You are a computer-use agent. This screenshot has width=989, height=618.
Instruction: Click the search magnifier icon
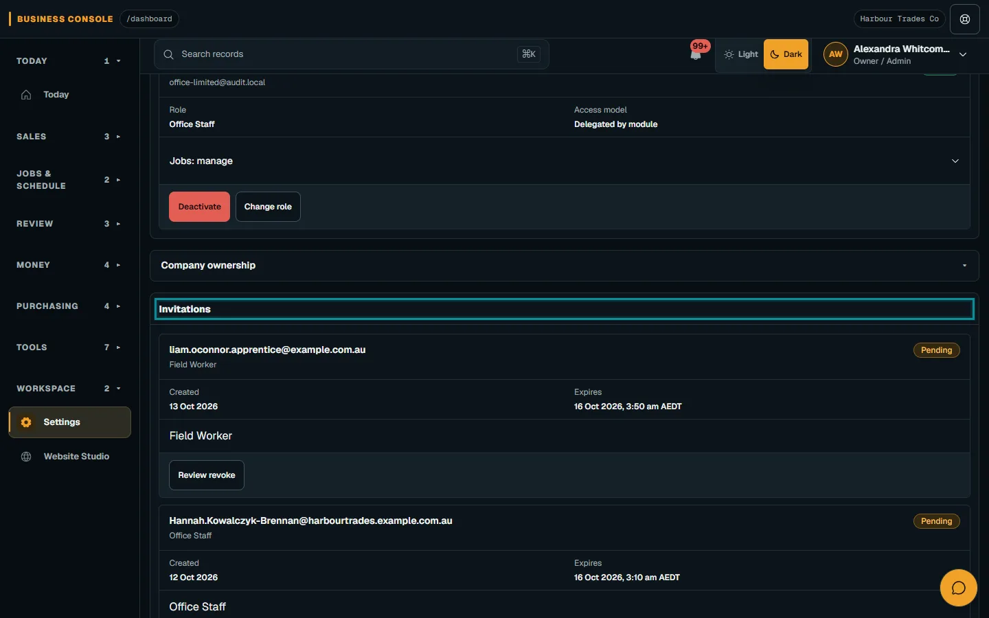[168, 54]
